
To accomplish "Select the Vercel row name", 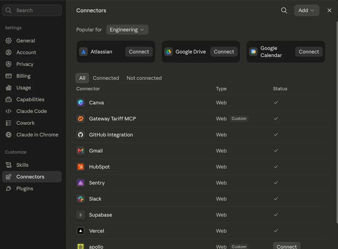I will point(96,231).
